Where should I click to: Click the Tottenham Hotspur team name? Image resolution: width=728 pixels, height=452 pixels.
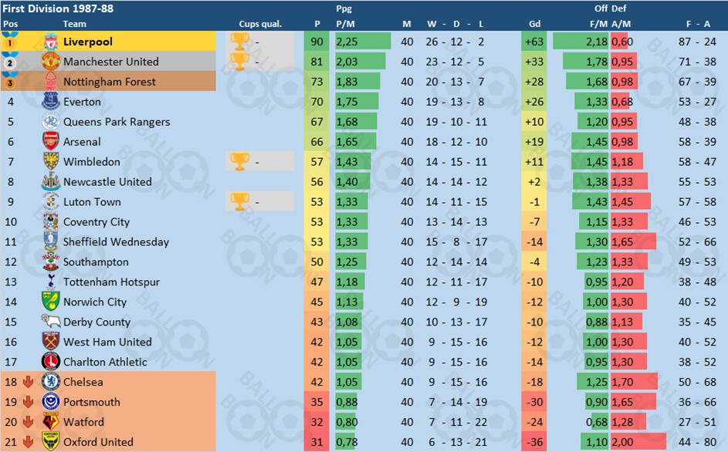[x=111, y=282]
